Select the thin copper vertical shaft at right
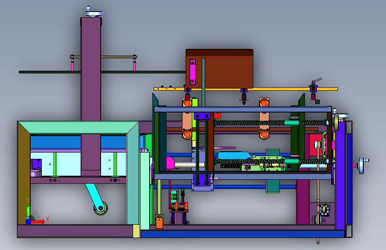Image resolution: width=386 pixels, height=250 pixels. tap(318, 192)
